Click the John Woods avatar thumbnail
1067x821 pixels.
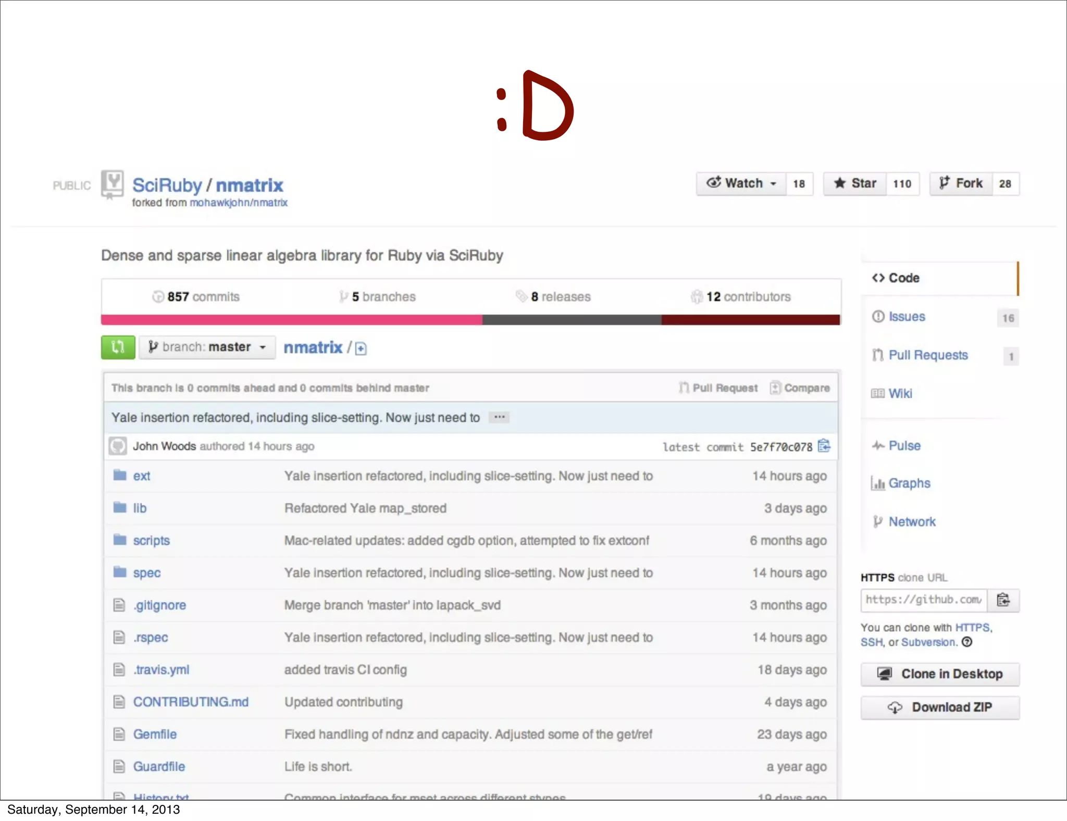pos(118,446)
